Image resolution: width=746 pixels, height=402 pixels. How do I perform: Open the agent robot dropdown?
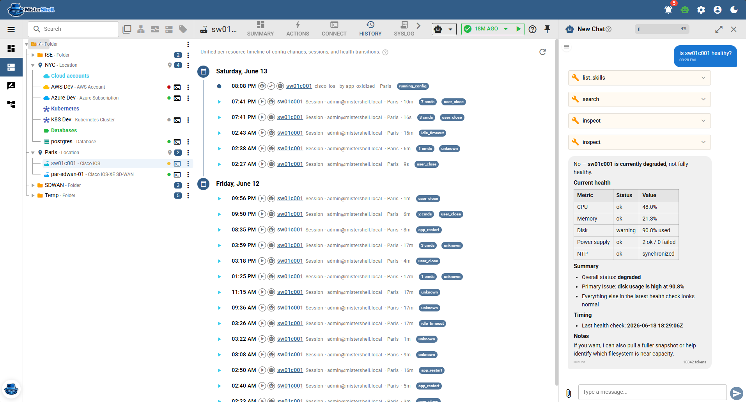click(444, 29)
